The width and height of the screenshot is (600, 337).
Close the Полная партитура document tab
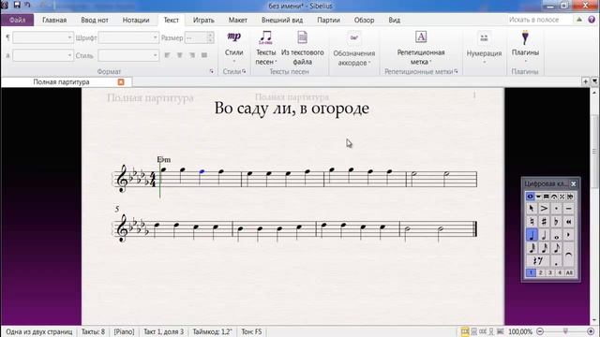click(x=121, y=81)
